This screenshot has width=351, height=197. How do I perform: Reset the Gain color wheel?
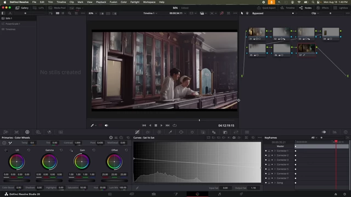point(94,150)
